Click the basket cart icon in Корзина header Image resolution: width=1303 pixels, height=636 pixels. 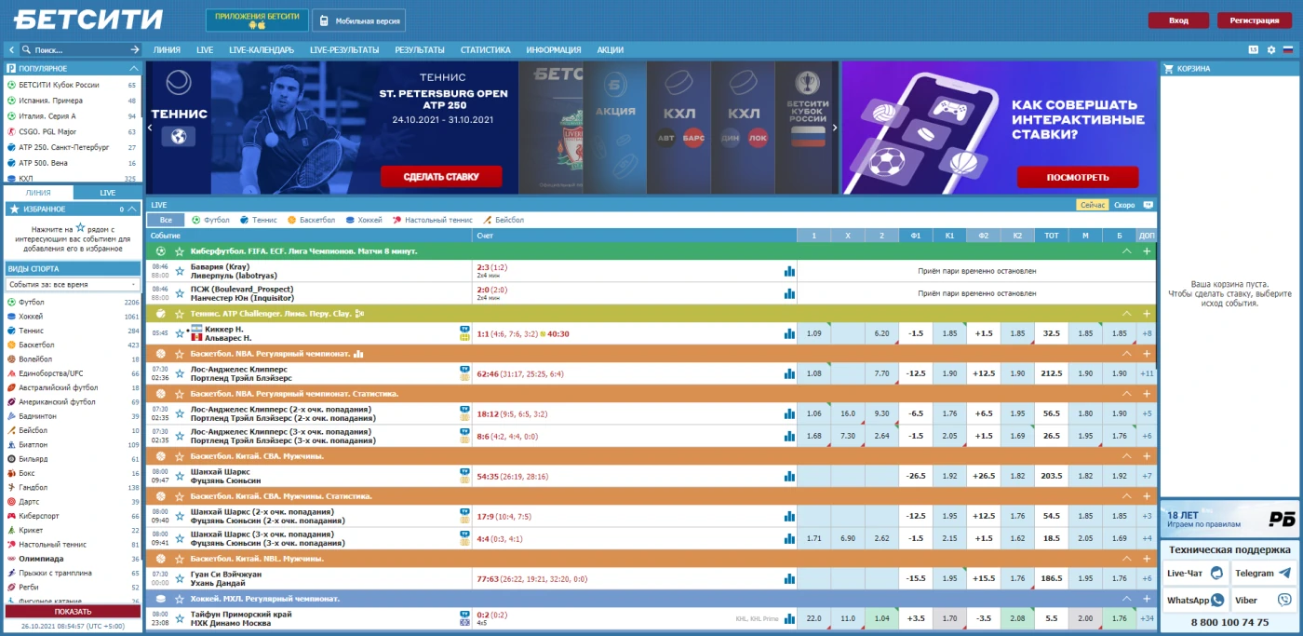[x=1169, y=68]
